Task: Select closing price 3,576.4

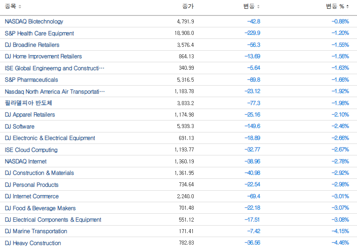Action: (x=185, y=45)
